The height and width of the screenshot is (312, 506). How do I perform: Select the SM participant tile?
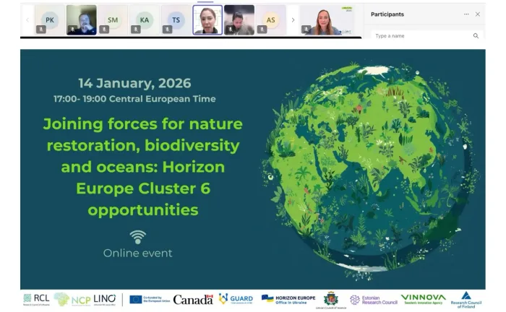(113, 19)
